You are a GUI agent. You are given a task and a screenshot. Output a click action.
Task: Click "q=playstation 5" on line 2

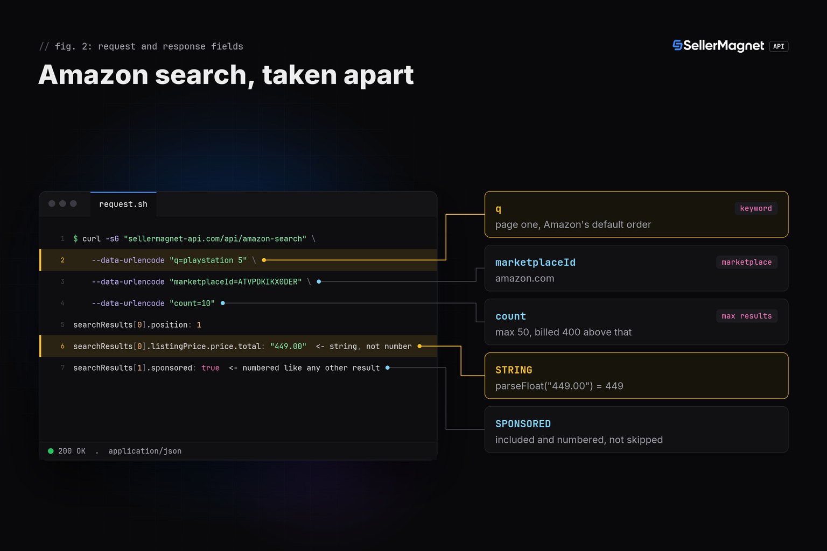pyautogui.click(x=208, y=260)
